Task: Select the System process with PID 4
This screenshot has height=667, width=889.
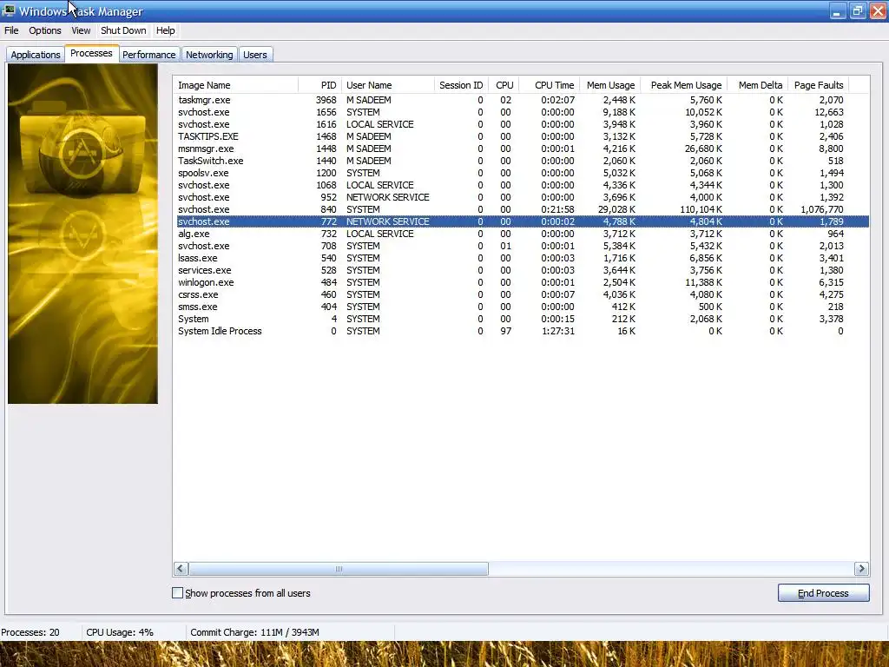Action: coord(521,320)
